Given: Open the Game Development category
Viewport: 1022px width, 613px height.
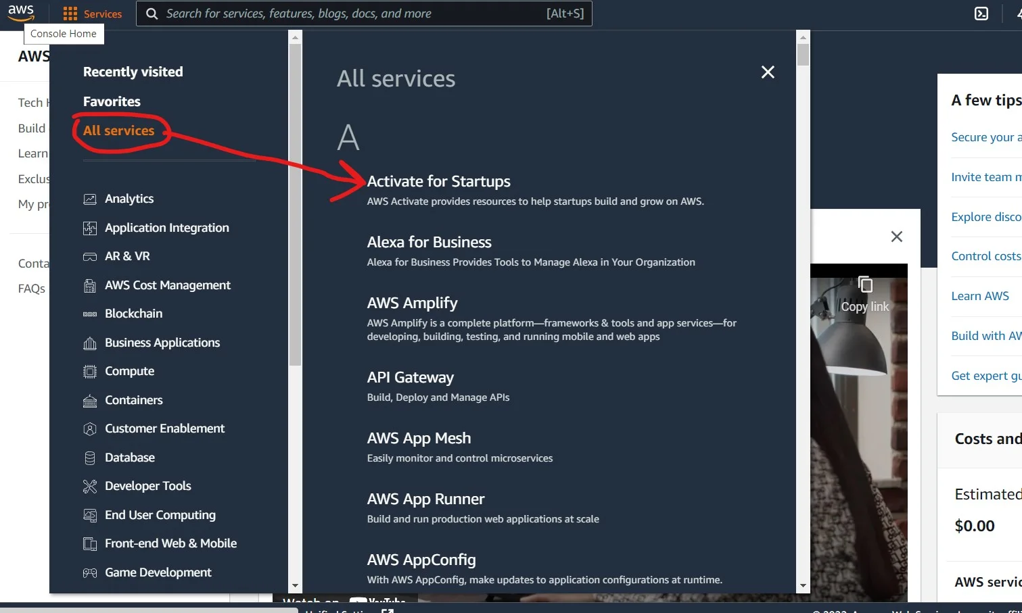Looking at the screenshot, I should [x=158, y=572].
